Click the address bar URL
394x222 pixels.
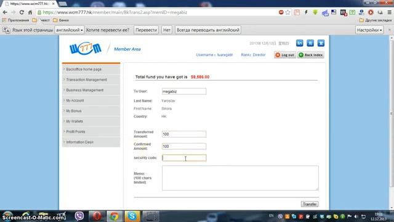[115, 12]
